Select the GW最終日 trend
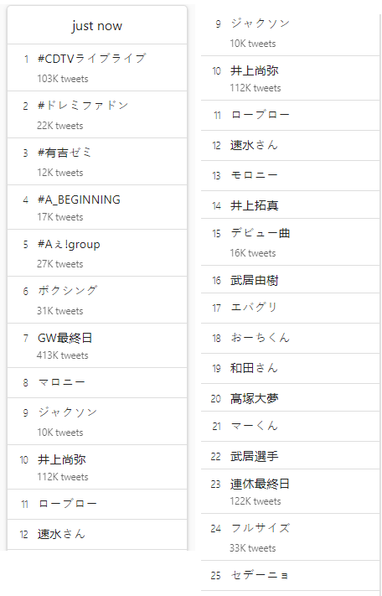The image size is (382, 596). click(x=97, y=345)
